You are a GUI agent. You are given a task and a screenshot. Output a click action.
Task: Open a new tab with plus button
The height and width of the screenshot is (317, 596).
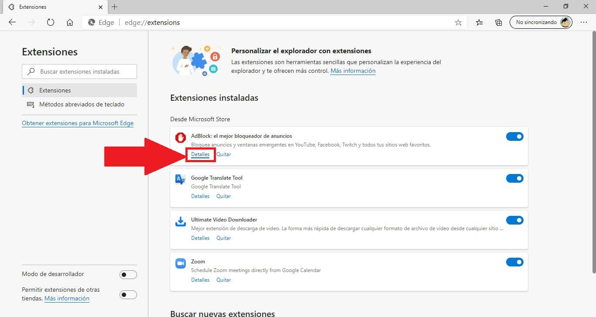[115, 7]
